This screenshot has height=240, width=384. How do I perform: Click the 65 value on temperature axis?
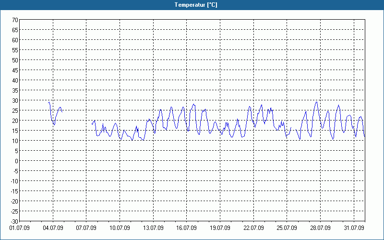coord(15,30)
